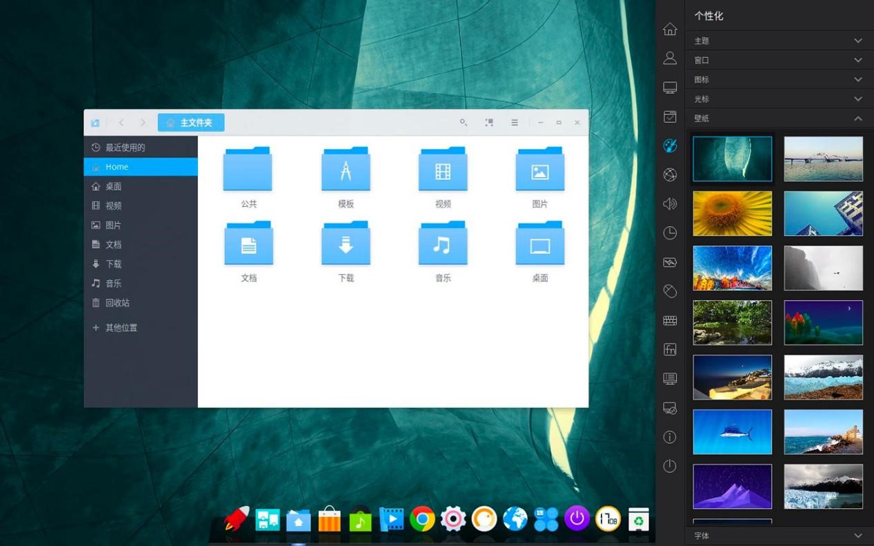This screenshot has height=546, width=874.
Task: Open the search icon in file manager
Action: 464,123
